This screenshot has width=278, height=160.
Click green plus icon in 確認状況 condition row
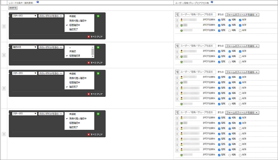pos(98,47)
